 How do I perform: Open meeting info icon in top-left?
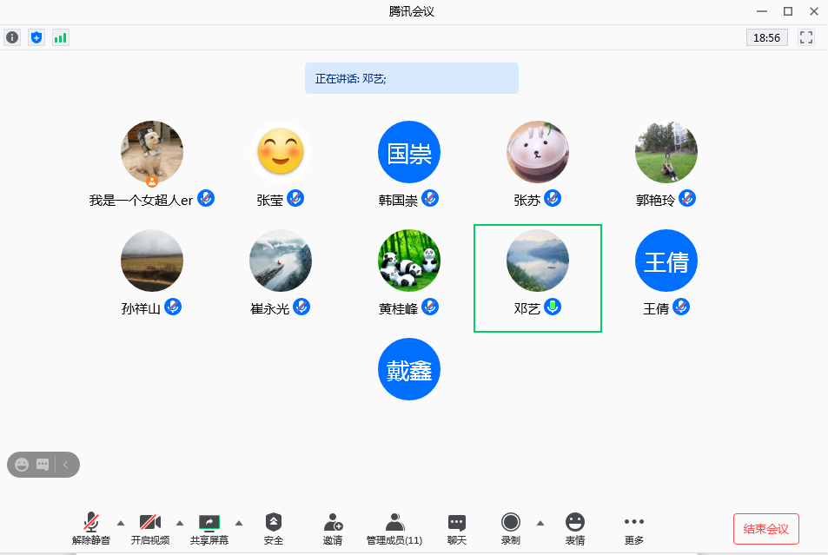[12, 37]
